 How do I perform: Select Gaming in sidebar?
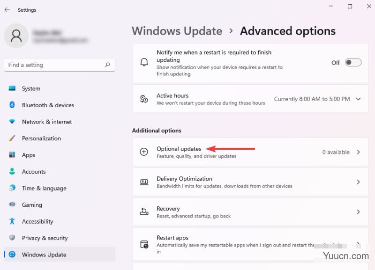(x=60, y=204)
